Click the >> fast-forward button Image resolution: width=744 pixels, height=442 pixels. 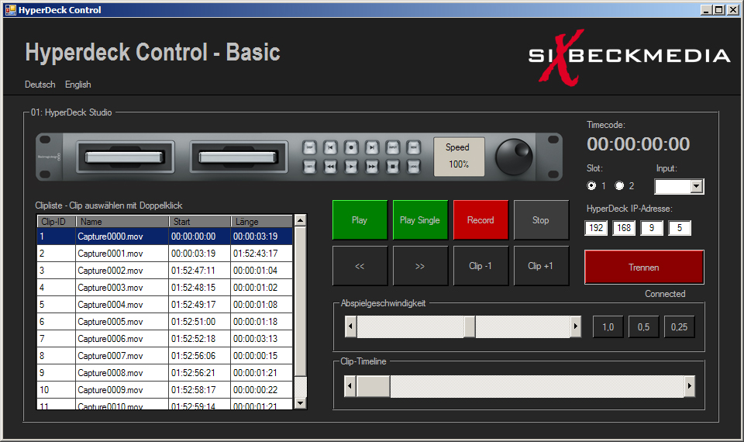coord(420,266)
